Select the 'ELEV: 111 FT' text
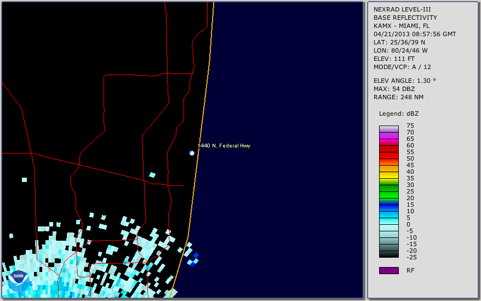This screenshot has width=481, height=301. pos(394,59)
